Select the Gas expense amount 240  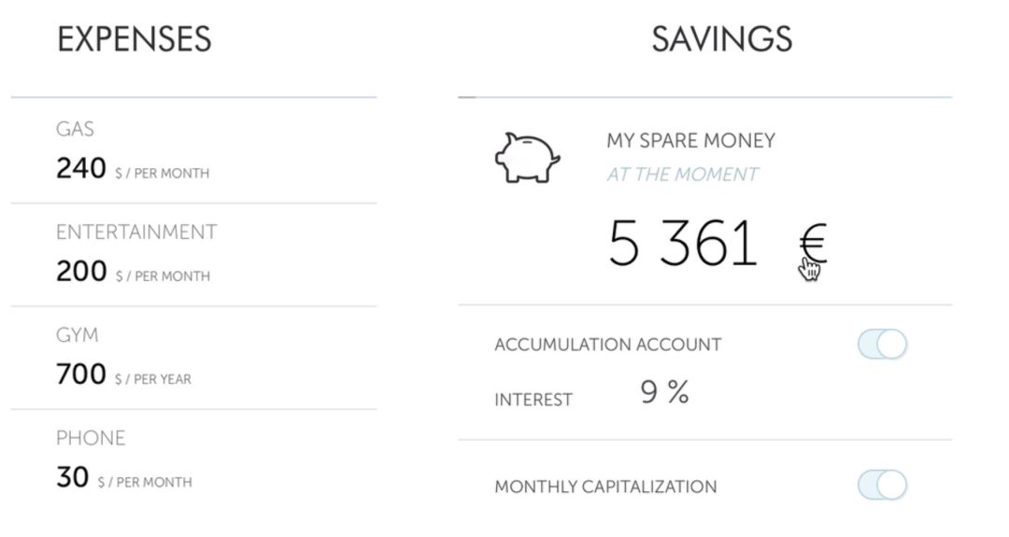[81, 168]
